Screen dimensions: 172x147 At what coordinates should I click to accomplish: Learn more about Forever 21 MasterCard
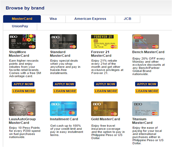tap(106, 91)
